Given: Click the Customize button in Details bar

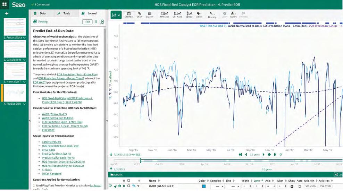Looking at the screenshot, I should 338,175.
